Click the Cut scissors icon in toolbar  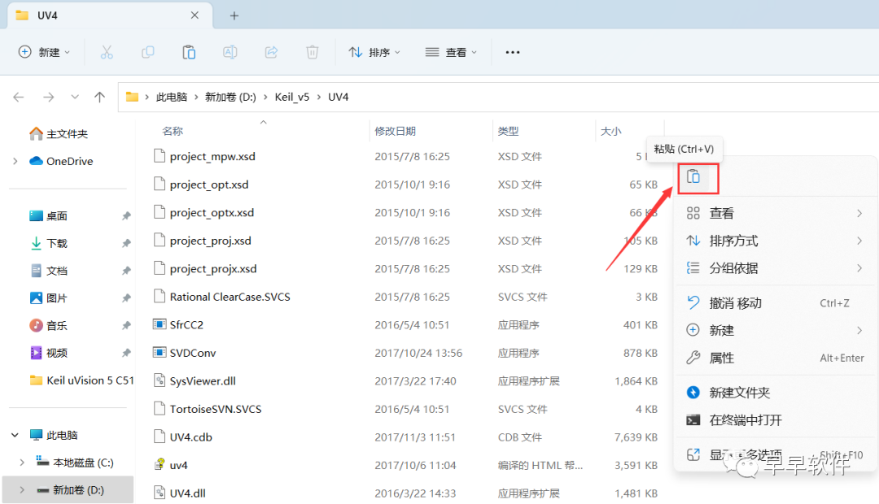[x=107, y=51]
